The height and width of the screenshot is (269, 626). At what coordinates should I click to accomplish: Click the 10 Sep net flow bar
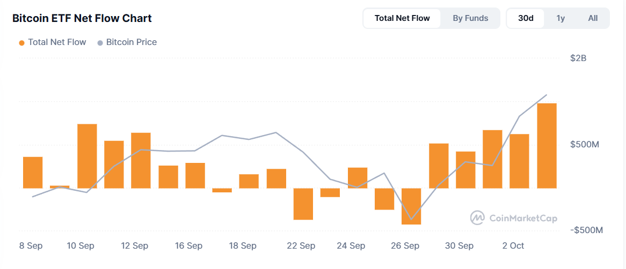(87, 156)
